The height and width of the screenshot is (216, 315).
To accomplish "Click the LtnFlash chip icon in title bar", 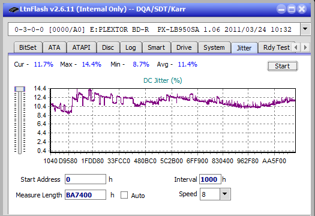I will (x=14, y=10).
